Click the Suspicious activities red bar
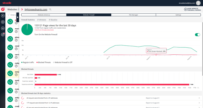This screenshot has height=108, width=203. (112, 84)
